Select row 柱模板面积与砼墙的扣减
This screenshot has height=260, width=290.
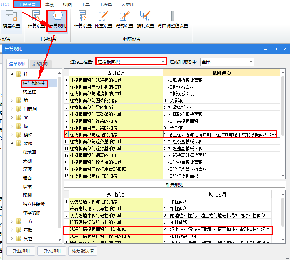[172, 135]
